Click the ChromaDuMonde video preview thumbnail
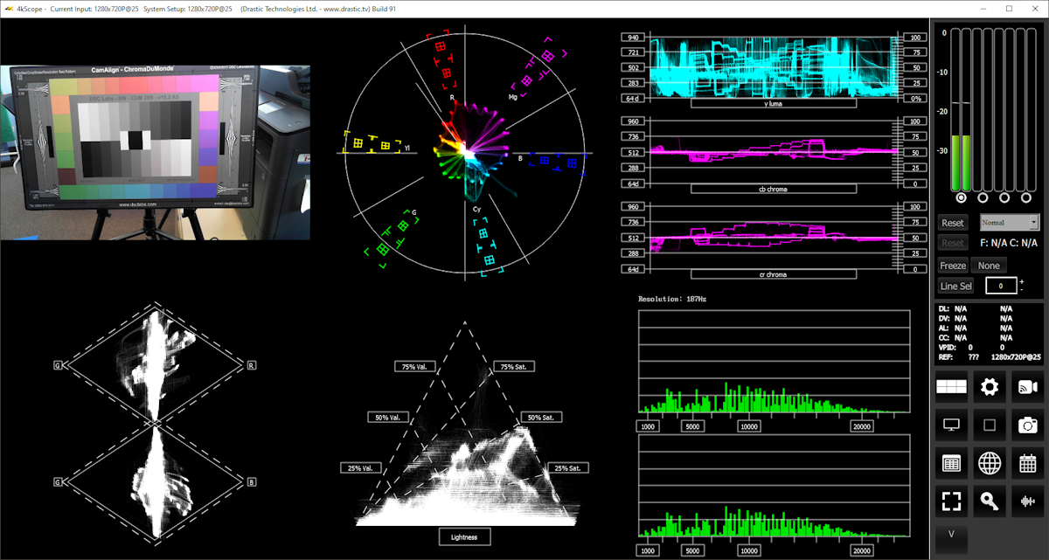Viewport: 1049px width, 560px height. click(x=155, y=152)
